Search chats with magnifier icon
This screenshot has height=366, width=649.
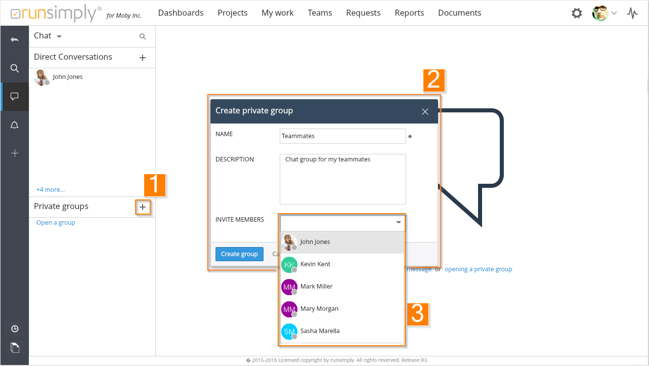click(x=143, y=36)
